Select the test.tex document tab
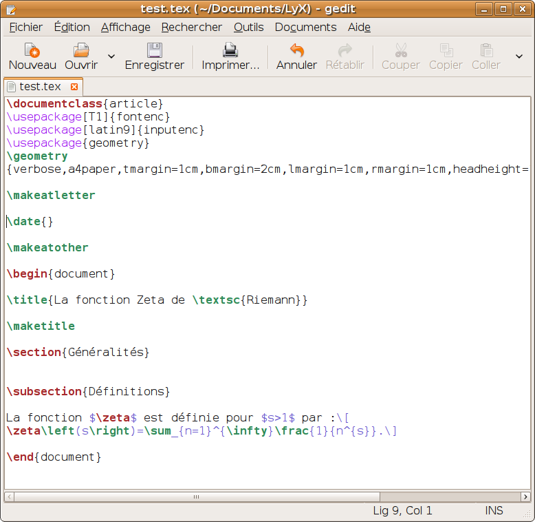This screenshot has width=535, height=522. 40,87
